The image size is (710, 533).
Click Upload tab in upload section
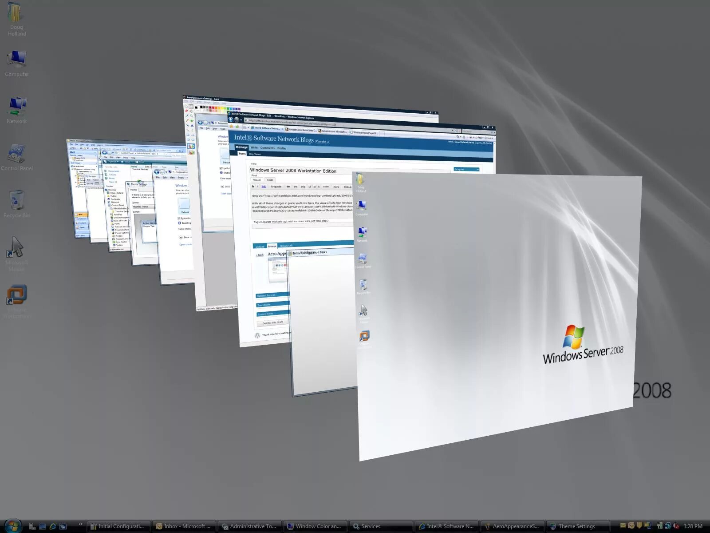coord(260,247)
